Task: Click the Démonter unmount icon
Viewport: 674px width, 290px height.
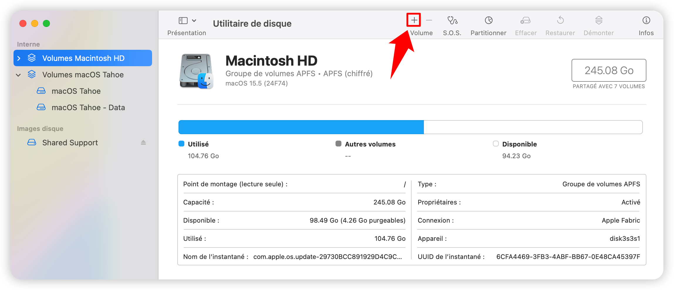Action: click(599, 20)
